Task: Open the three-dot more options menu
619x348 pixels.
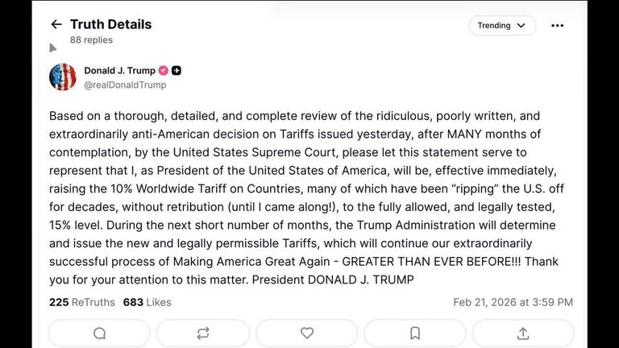Action: click(557, 26)
